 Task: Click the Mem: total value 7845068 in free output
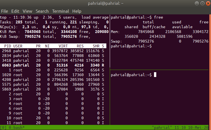click(146, 32)
